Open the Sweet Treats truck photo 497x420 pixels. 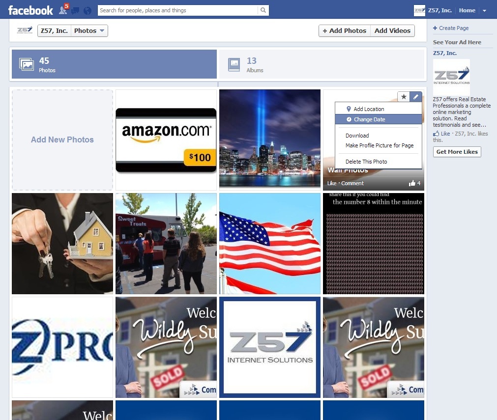166,244
